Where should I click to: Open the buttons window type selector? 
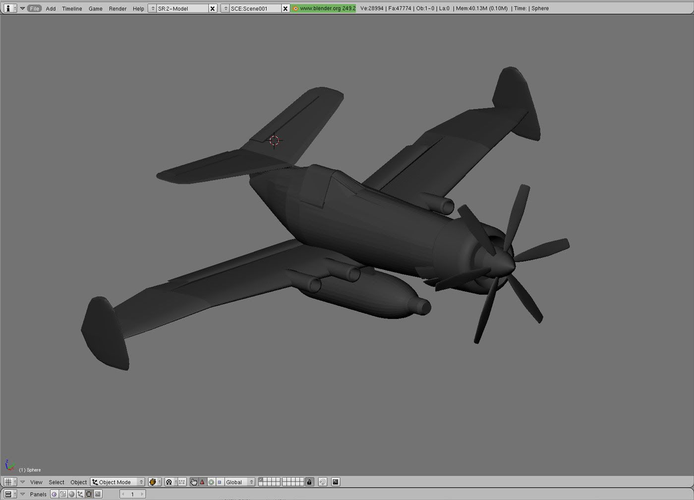[10, 494]
